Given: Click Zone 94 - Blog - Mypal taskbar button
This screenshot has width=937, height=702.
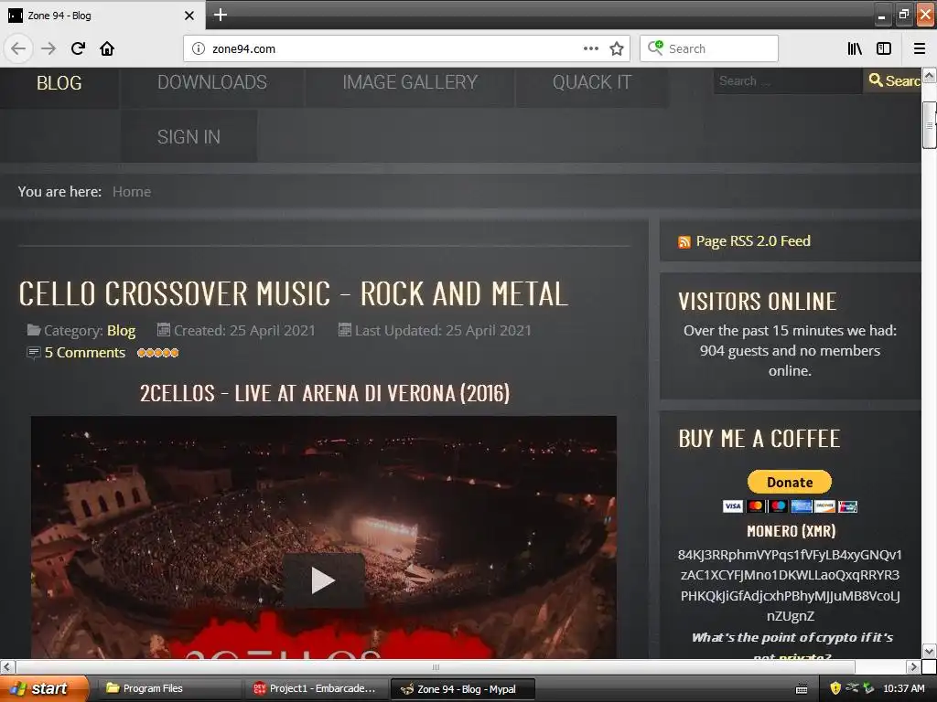Looking at the screenshot, I should tap(462, 689).
